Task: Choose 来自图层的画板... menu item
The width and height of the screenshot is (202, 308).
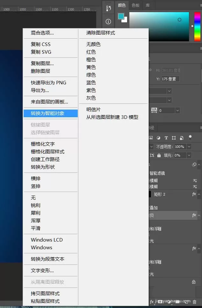Action: 51,102
